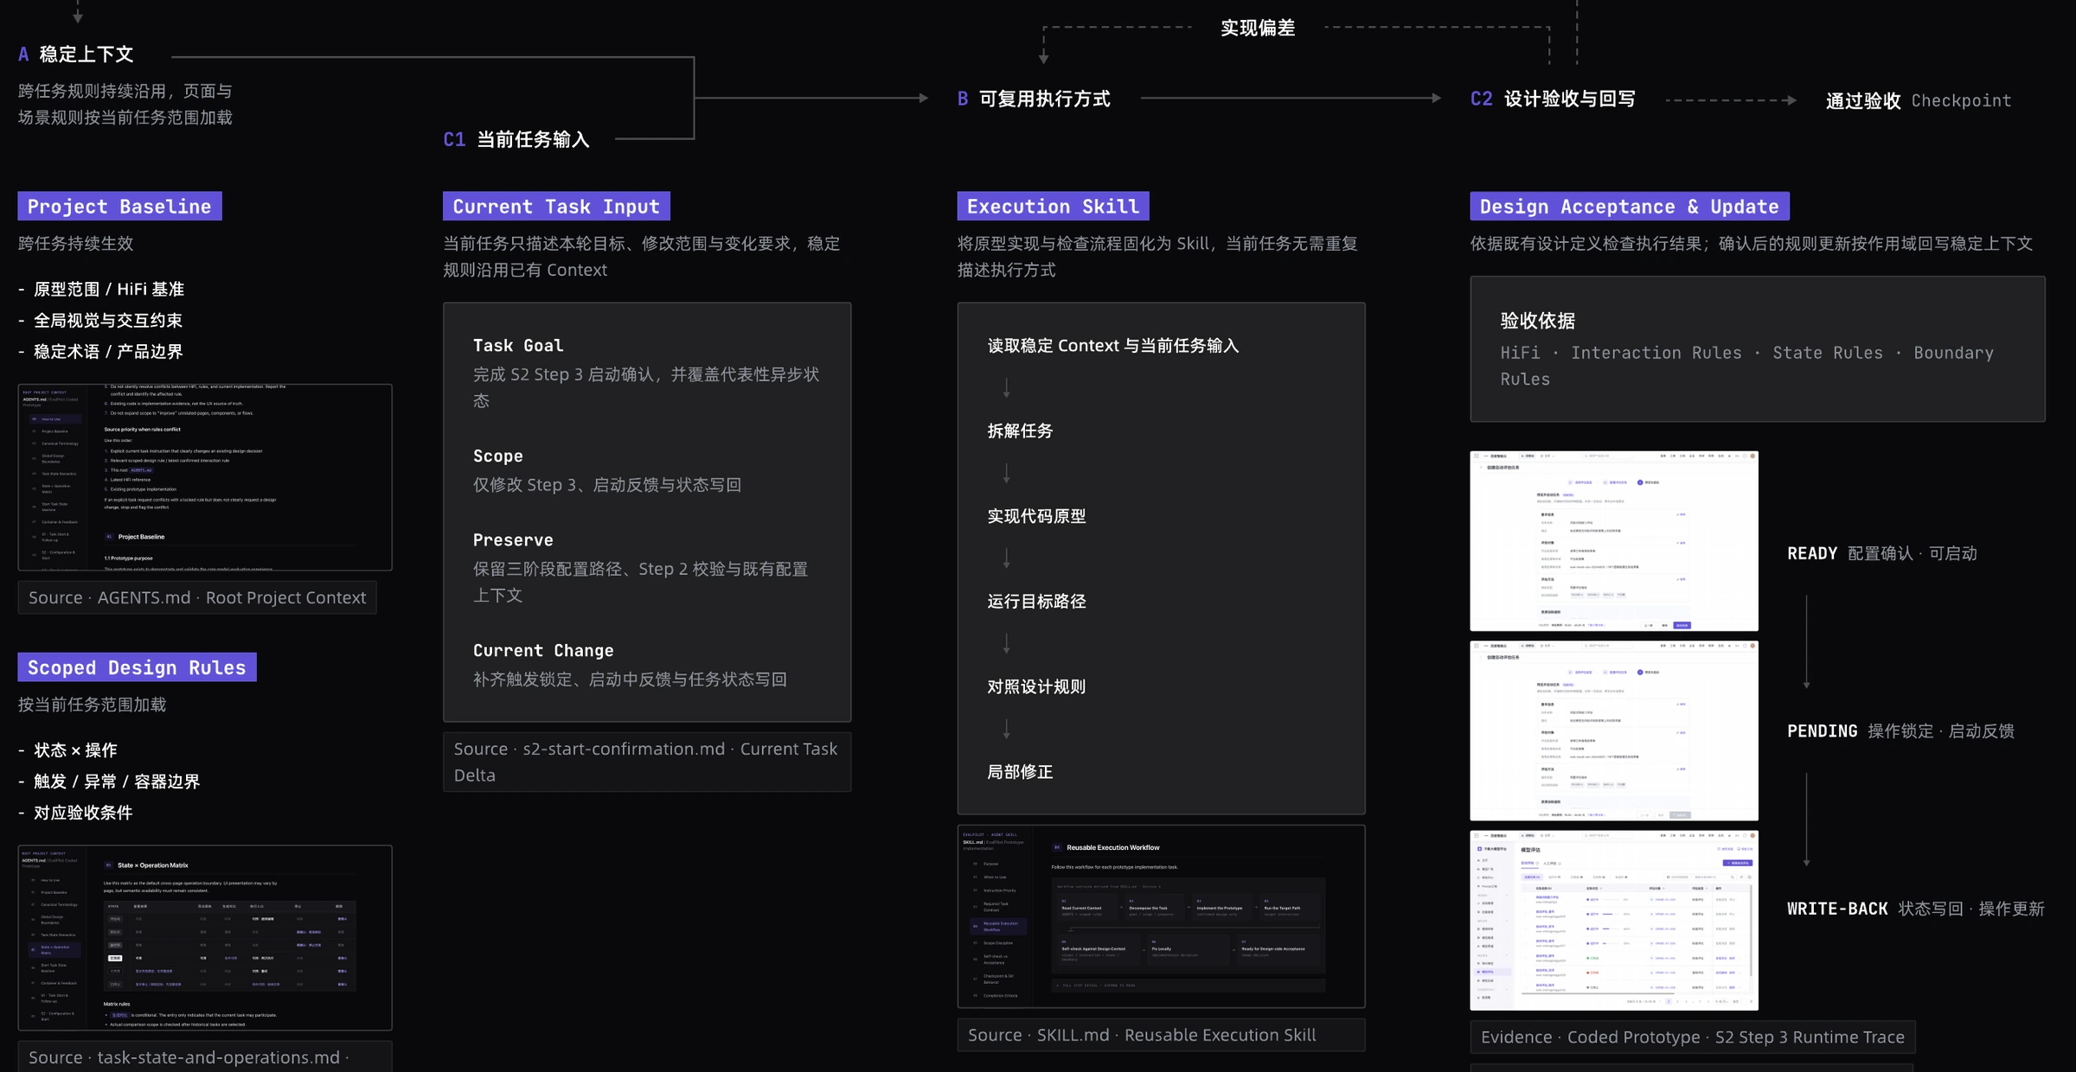Select the '跨任务持续生效' subtitle
The height and width of the screenshot is (1072, 2076).
[75, 243]
